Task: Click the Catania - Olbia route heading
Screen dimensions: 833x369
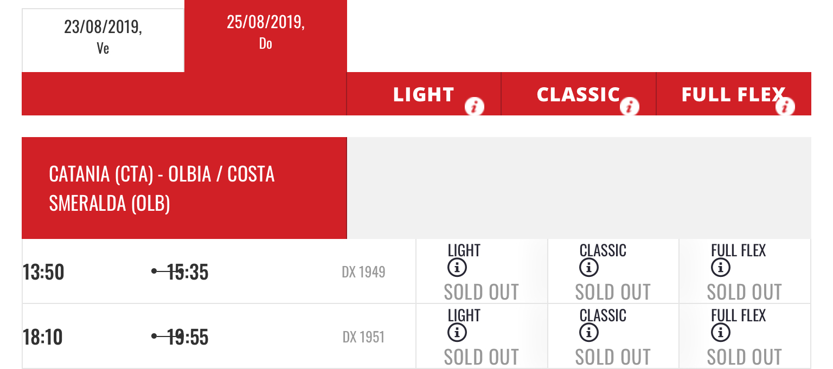Action: [x=162, y=189]
